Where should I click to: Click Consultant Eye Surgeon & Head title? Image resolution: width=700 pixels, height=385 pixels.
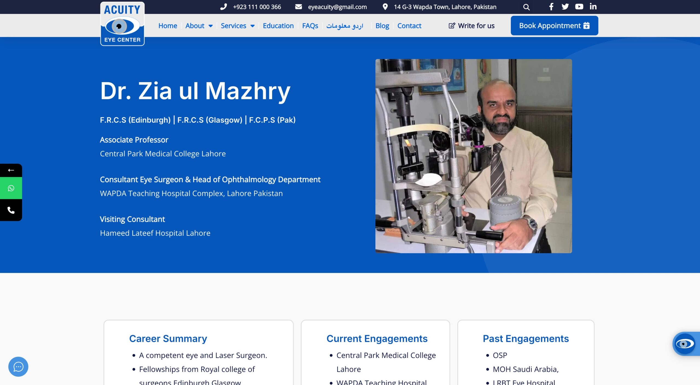pos(210,180)
